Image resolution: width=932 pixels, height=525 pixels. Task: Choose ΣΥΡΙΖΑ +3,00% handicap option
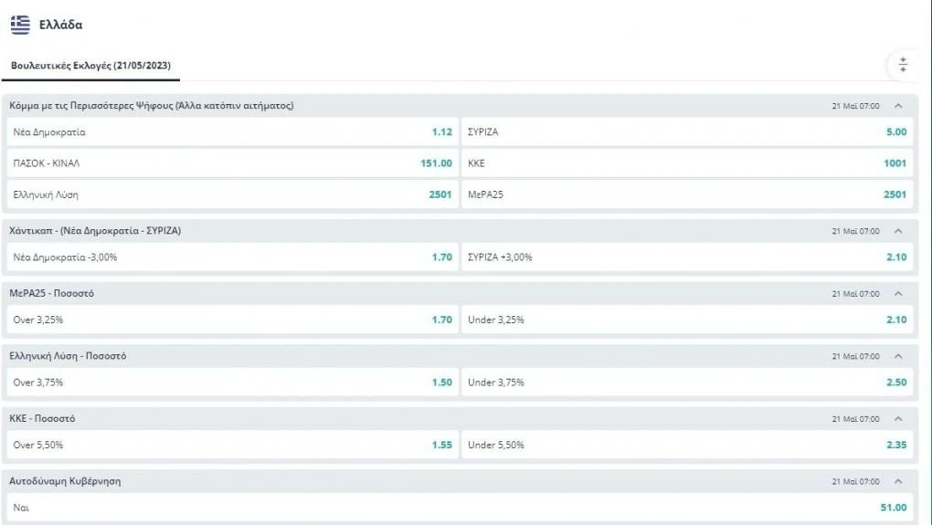[687, 257]
